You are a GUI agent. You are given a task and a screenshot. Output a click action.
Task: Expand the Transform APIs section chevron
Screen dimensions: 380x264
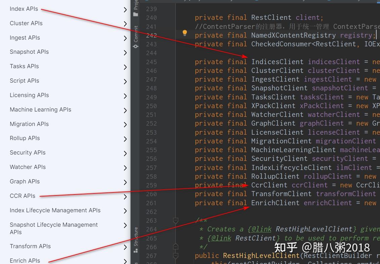tap(125, 247)
